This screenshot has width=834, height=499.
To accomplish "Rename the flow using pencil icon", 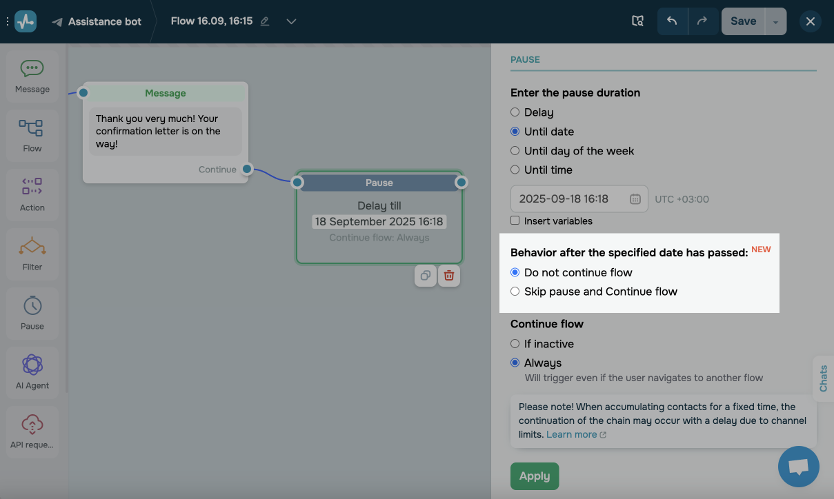I will pyautogui.click(x=265, y=21).
